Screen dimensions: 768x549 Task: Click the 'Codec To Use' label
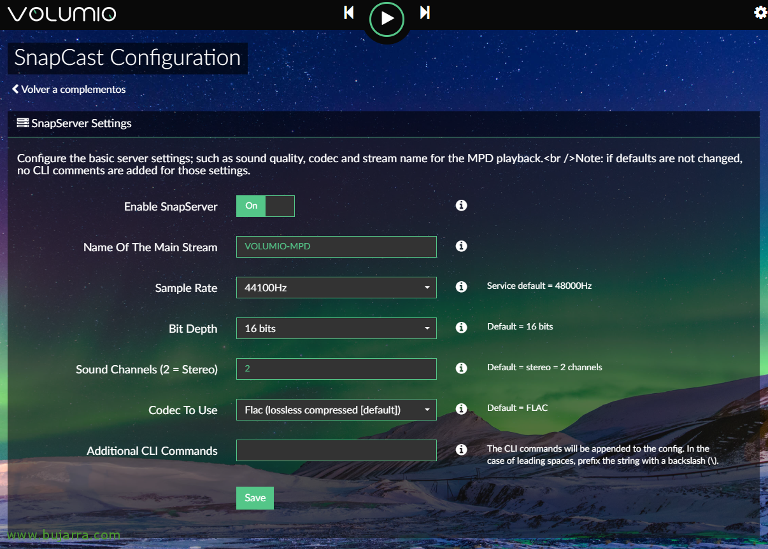tap(183, 410)
